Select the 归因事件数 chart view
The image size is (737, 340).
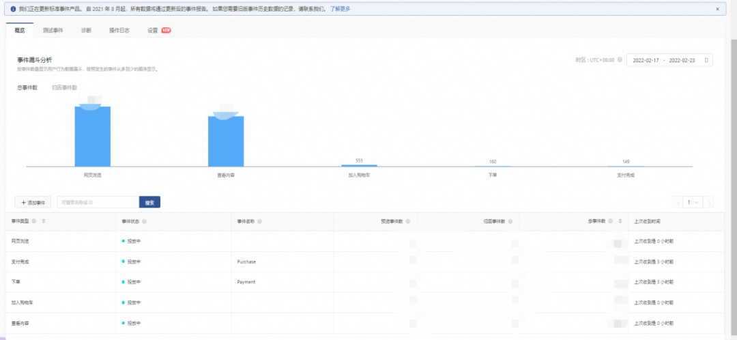[x=64, y=87]
